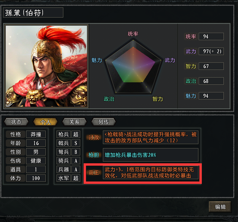Click the 编辑 button
This screenshot has height=222, width=238.
pos(220,207)
